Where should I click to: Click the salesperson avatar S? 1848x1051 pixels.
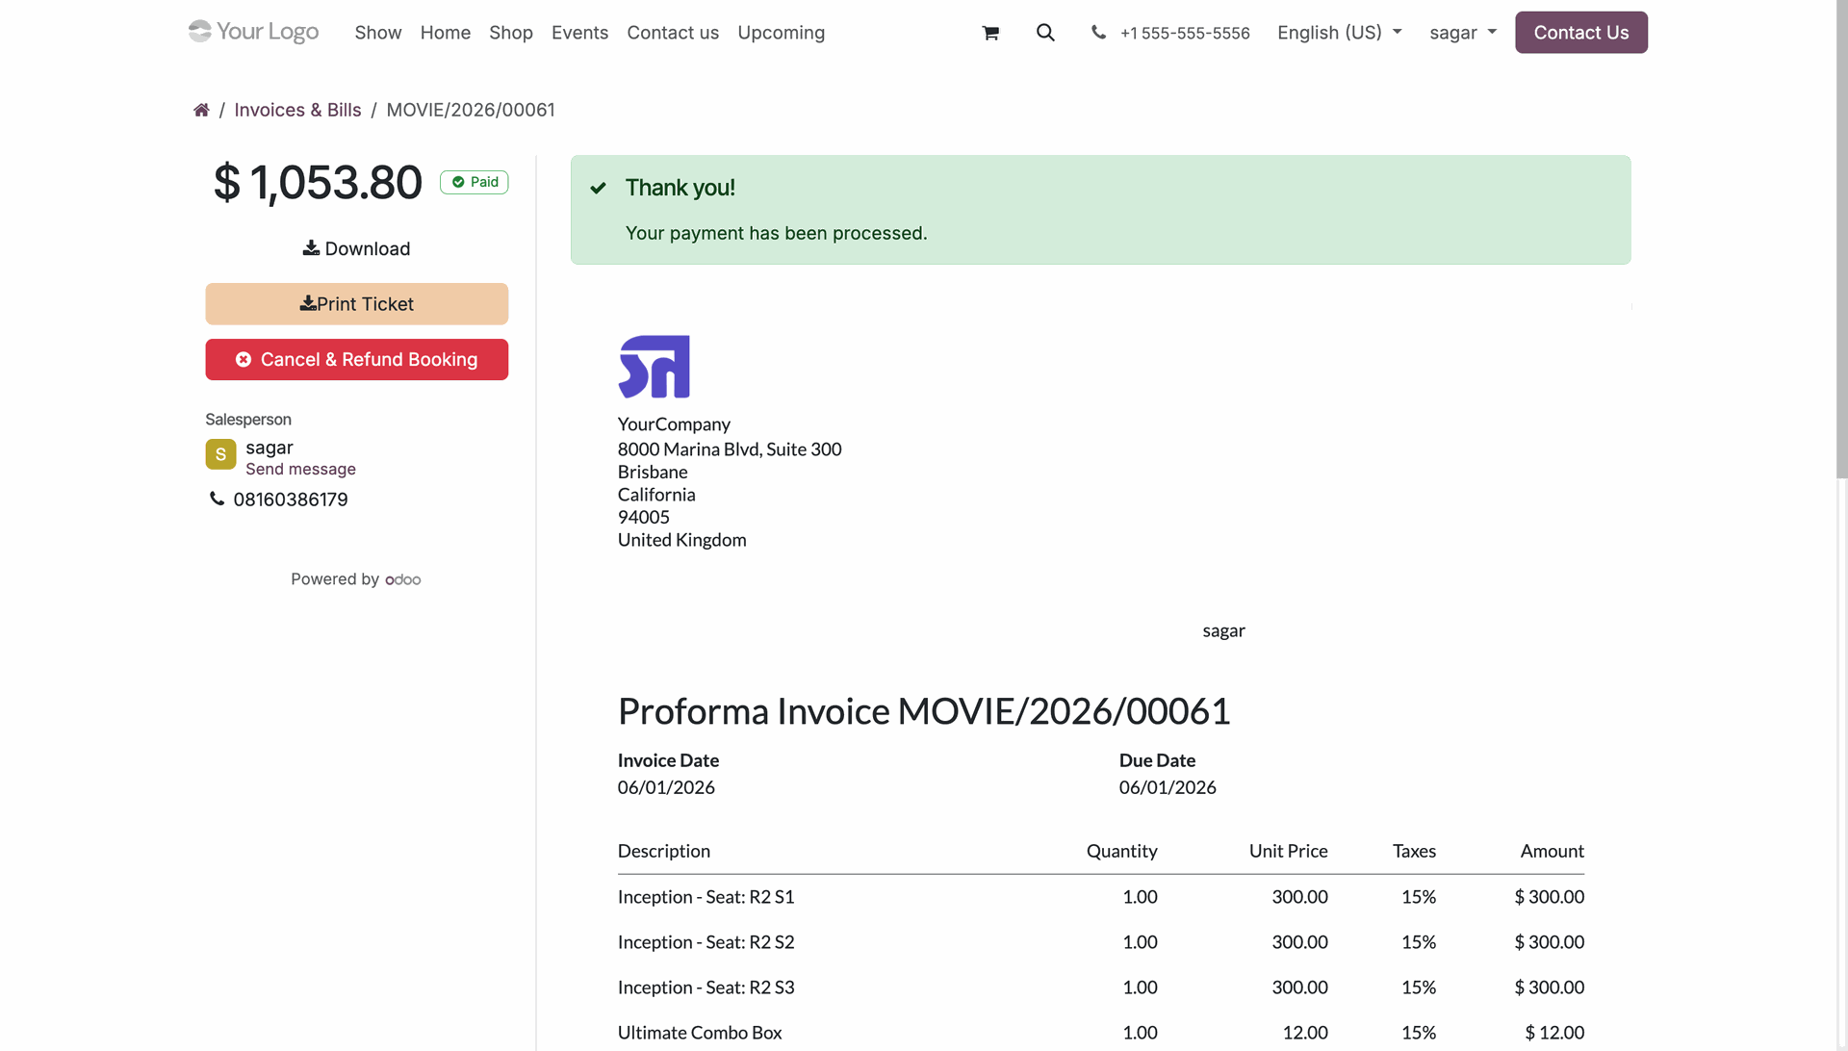[220, 454]
